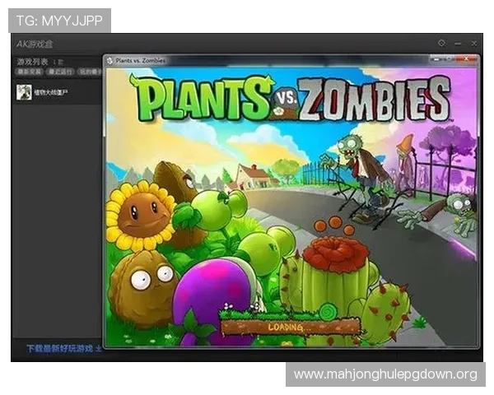Click the LOADING progress bar

[x=288, y=327]
